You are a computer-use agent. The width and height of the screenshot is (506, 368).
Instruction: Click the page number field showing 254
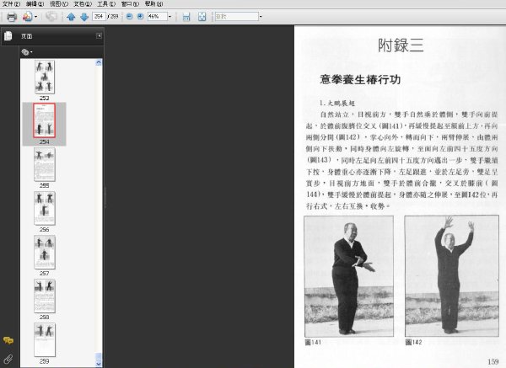coord(99,17)
